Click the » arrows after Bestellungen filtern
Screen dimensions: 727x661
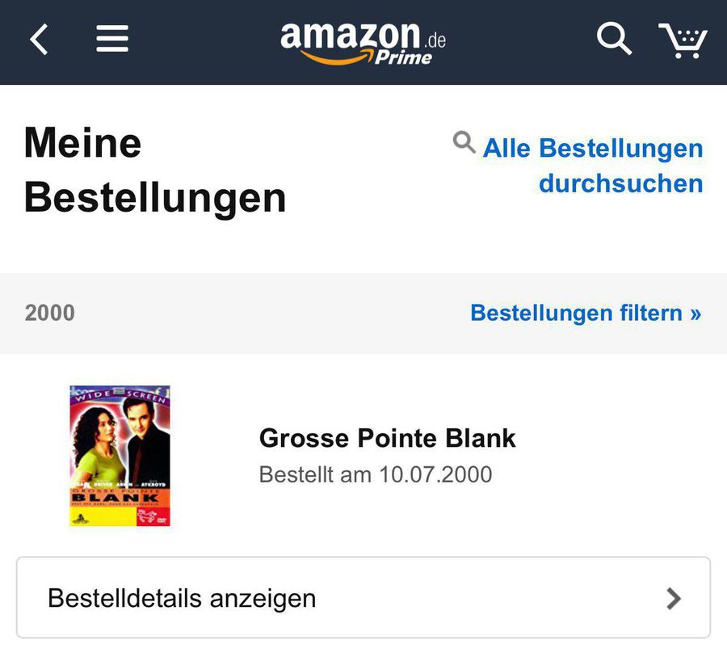click(x=695, y=313)
